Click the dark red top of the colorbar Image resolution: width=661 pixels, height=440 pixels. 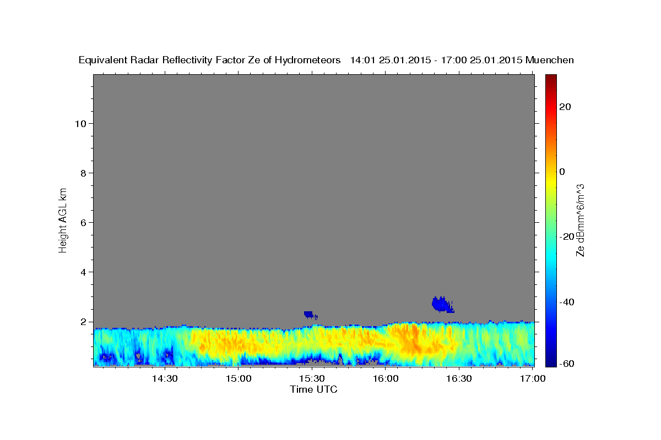pos(551,79)
